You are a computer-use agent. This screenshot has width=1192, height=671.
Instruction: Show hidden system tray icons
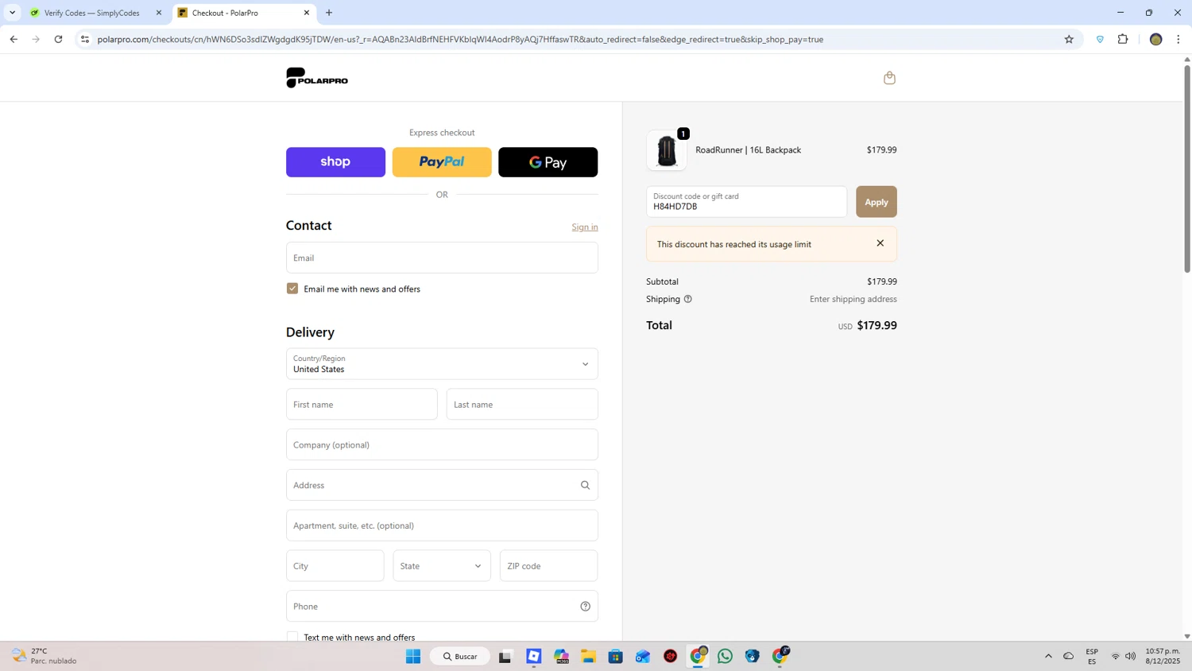pyautogui.click(x=1048, y=656)
